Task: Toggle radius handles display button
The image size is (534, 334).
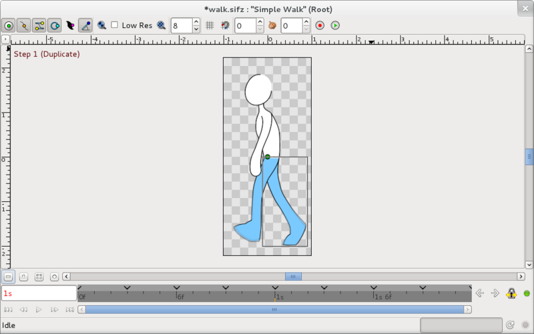Action: 55,25
